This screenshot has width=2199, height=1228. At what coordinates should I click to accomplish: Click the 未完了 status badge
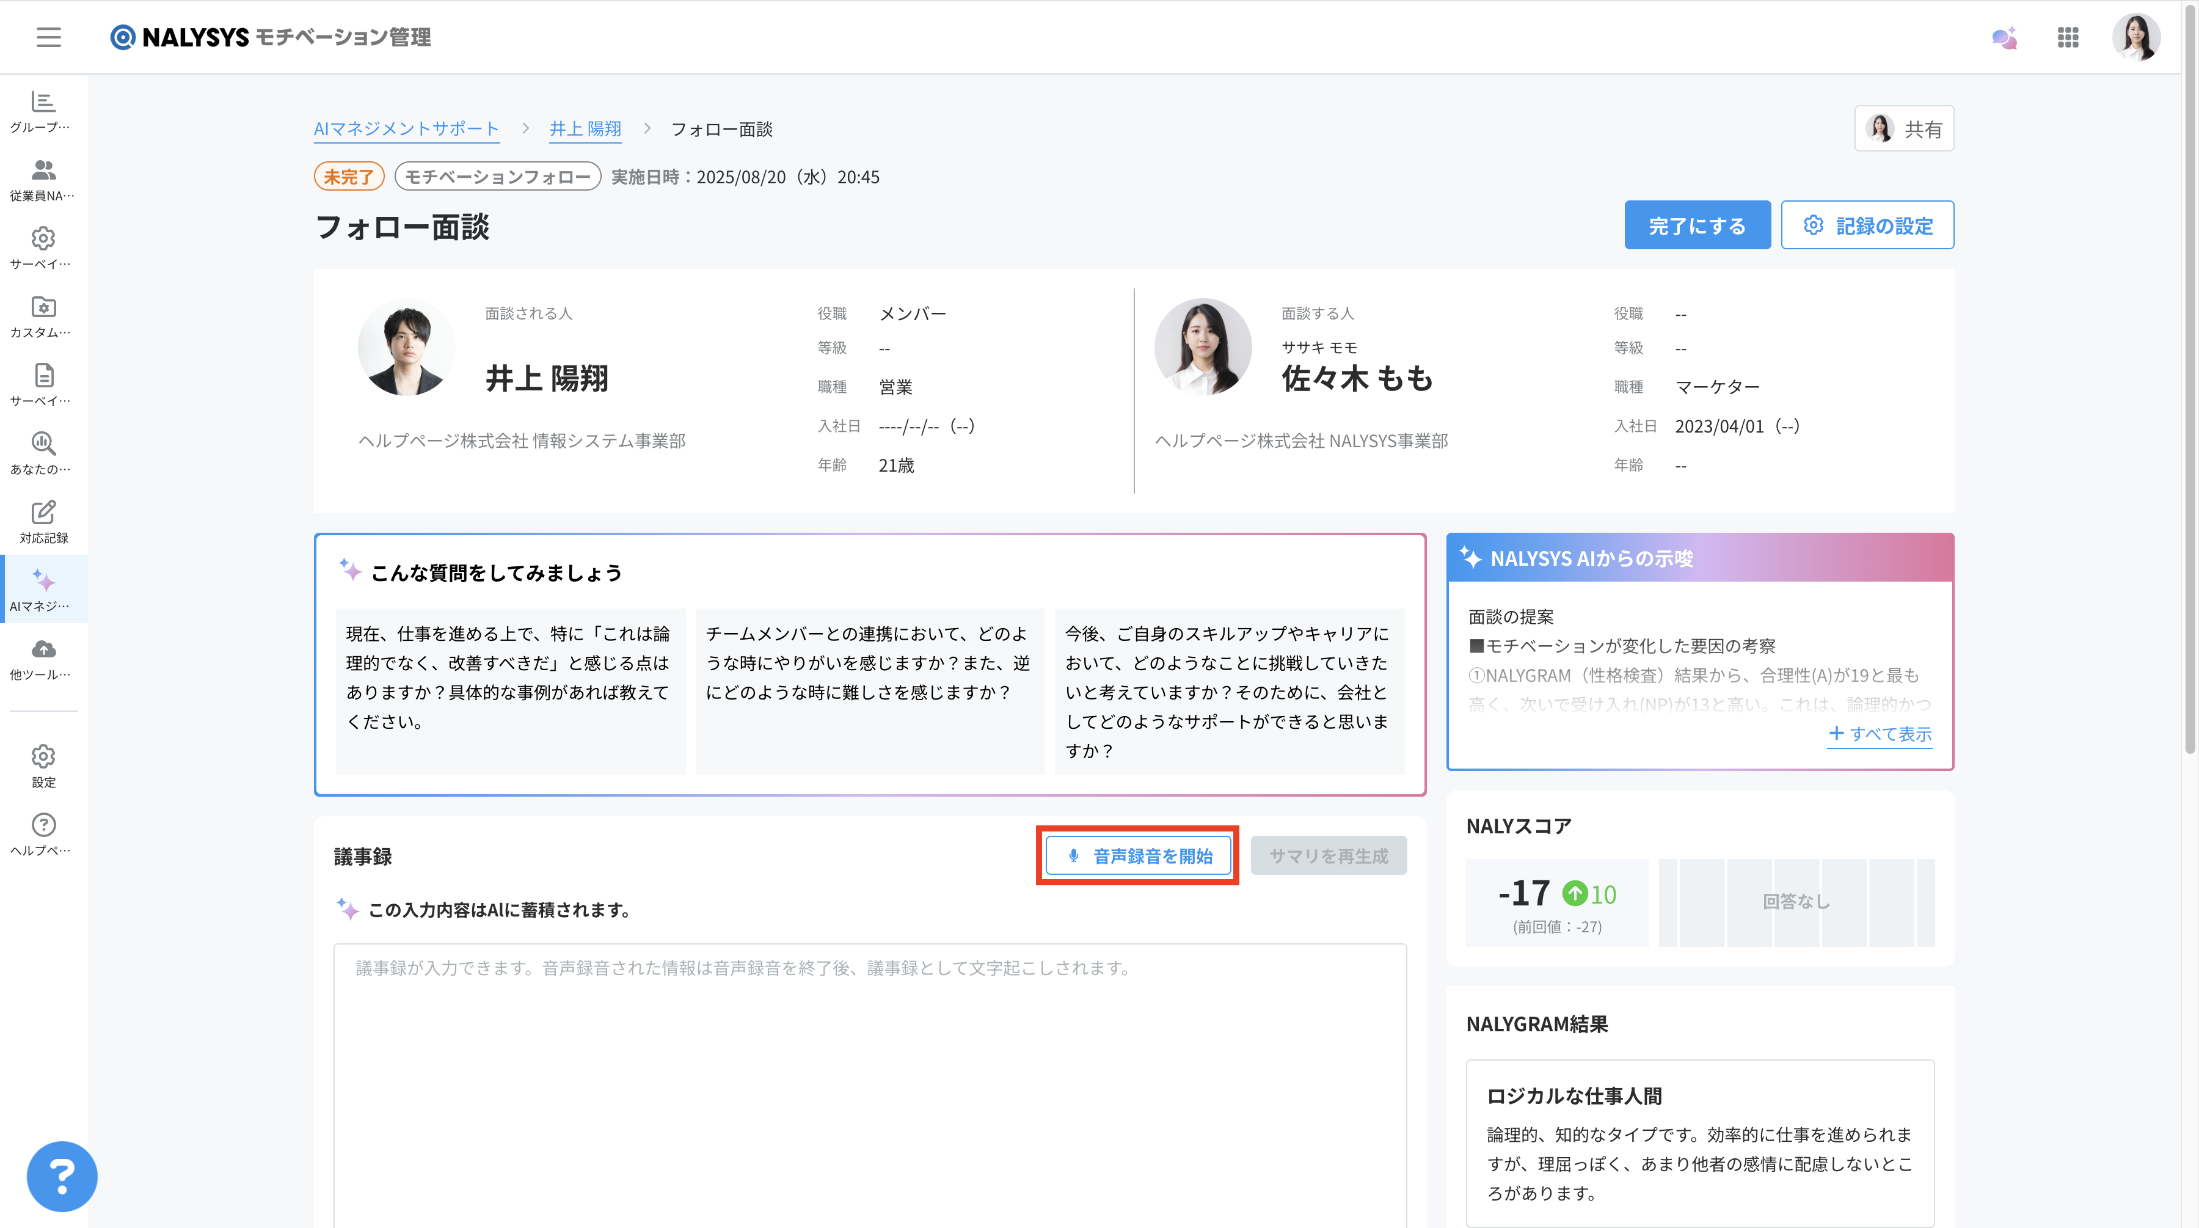click(x=349, y=177)
